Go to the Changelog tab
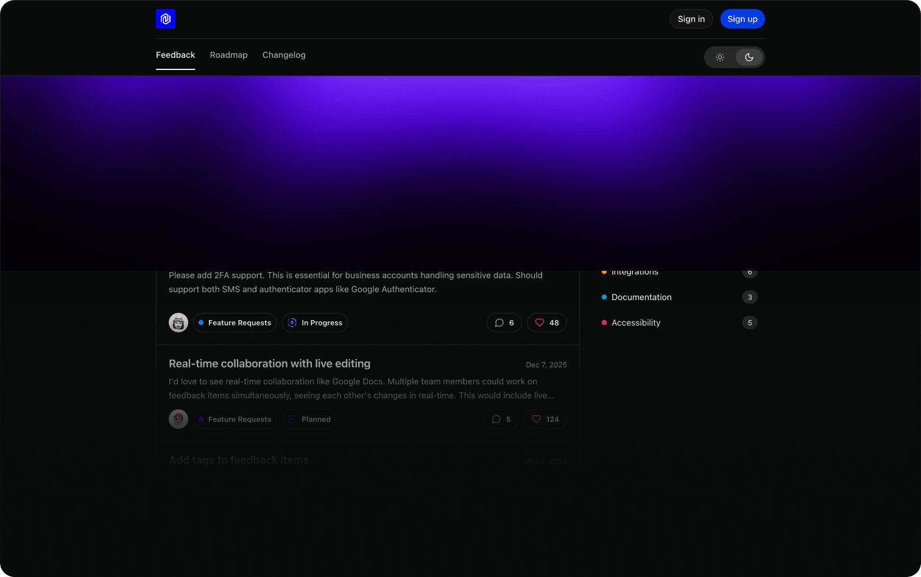The width and height of the screenshot is (921, 577). (284, 55)
